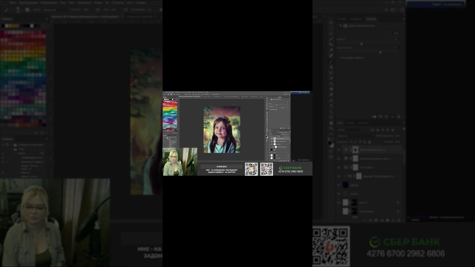This screenshot has height=267, width=475.
Task: Click the blue highlighted title bar at top right
Action: point(300,92)
